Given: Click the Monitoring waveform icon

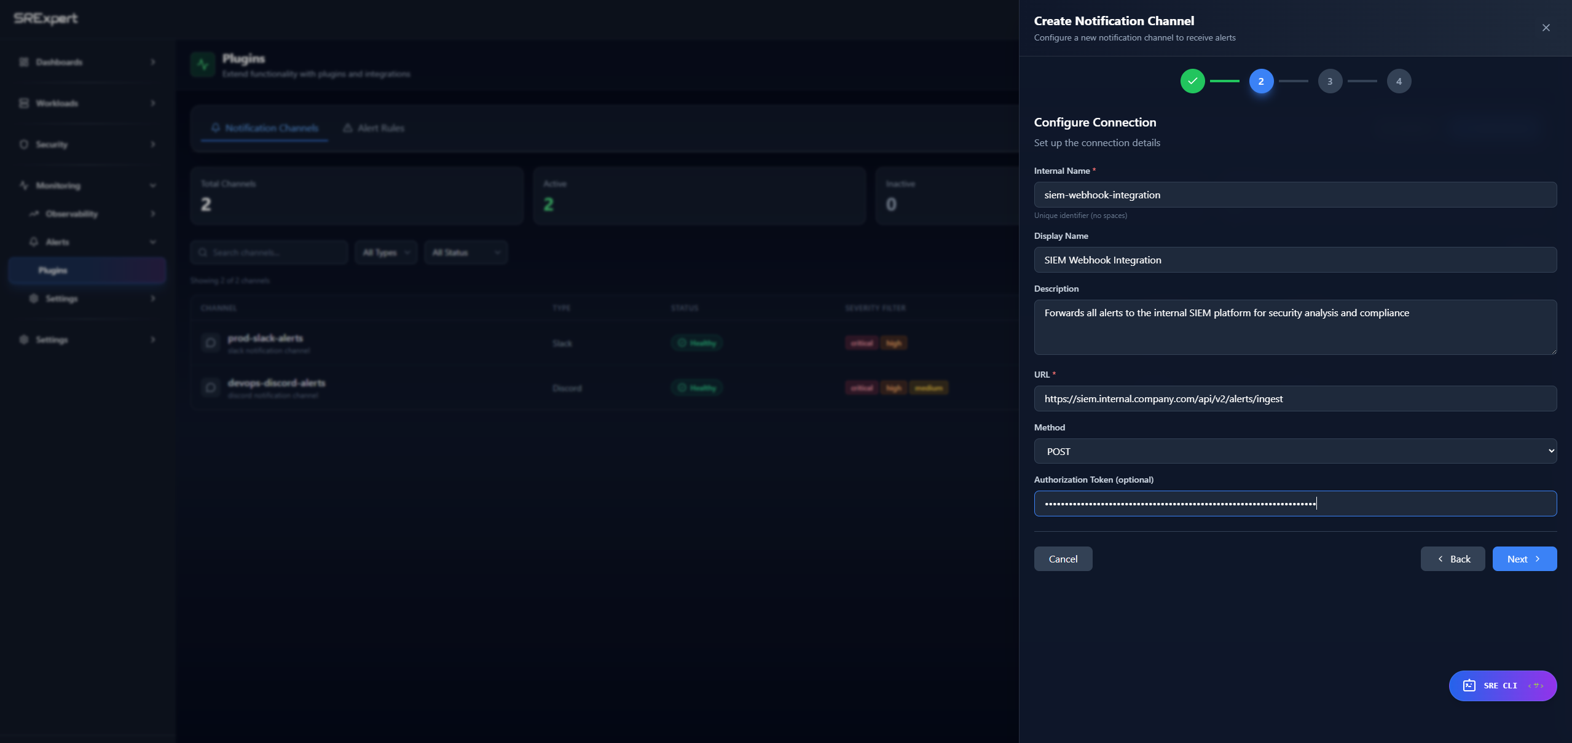Looking at the screenshot, I should click(23, 185).
